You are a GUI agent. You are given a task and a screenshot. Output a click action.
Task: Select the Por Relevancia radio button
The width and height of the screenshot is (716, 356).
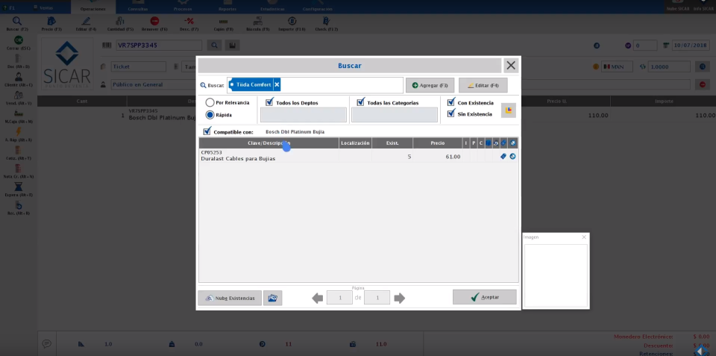coord(210,103)
